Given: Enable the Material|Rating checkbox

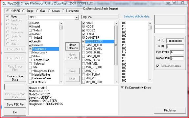Looking at the screenshot, I should 30,75.
